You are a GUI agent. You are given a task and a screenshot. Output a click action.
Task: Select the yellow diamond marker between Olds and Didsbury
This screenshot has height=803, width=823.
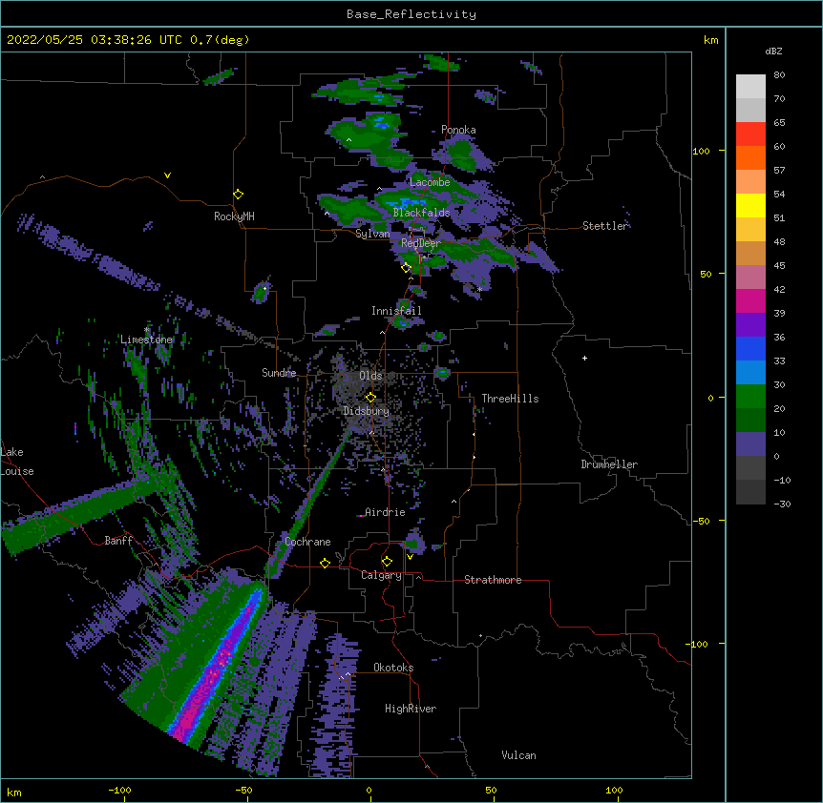(370, 398)
